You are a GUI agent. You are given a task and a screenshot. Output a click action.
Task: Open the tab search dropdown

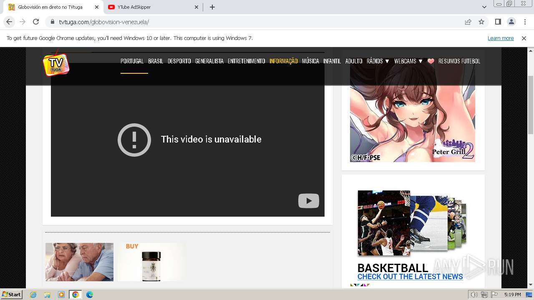pos(484,7)
